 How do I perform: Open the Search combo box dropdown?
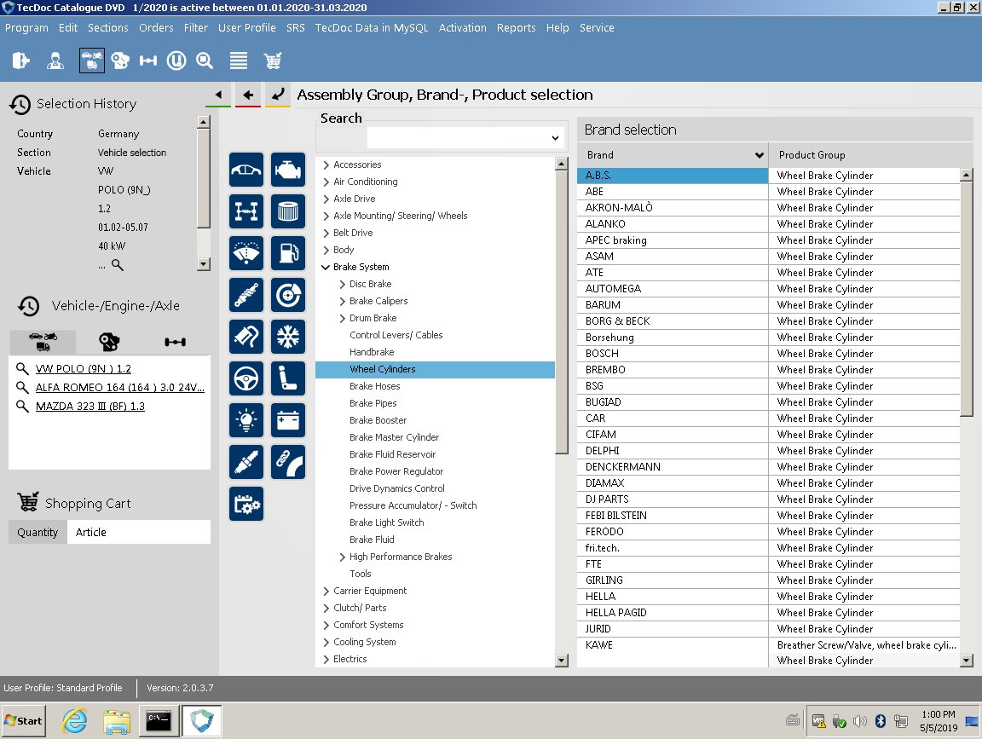tap(555, 138)
